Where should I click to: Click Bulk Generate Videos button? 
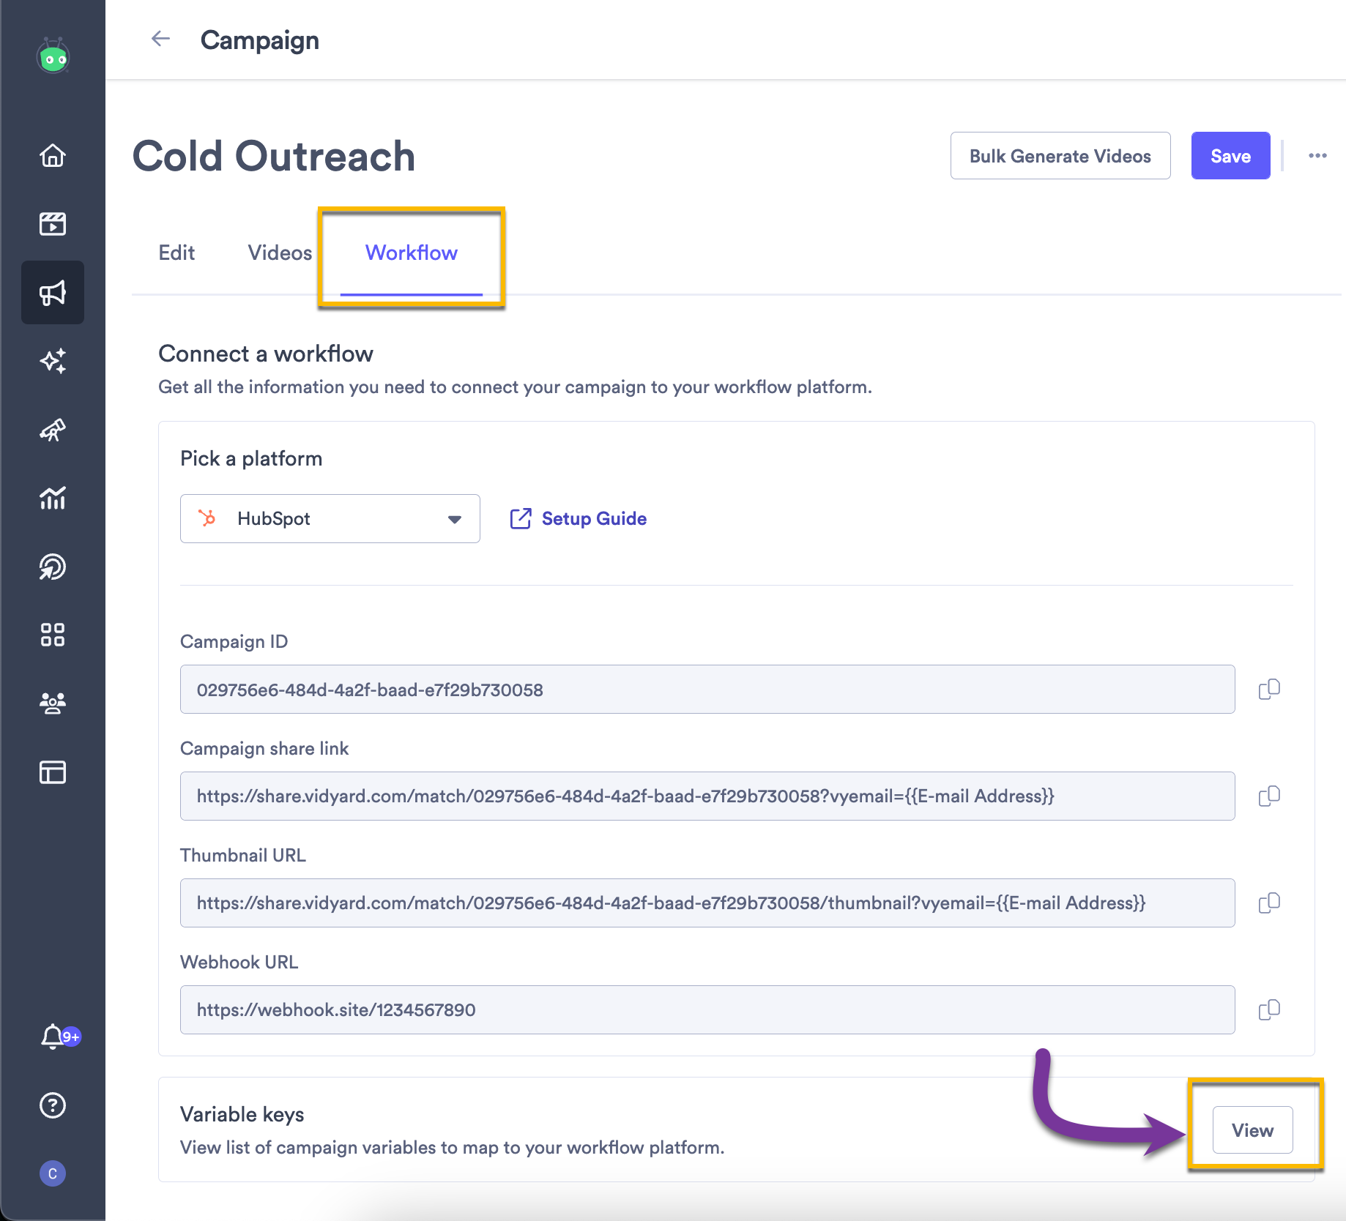point(1060,155)
